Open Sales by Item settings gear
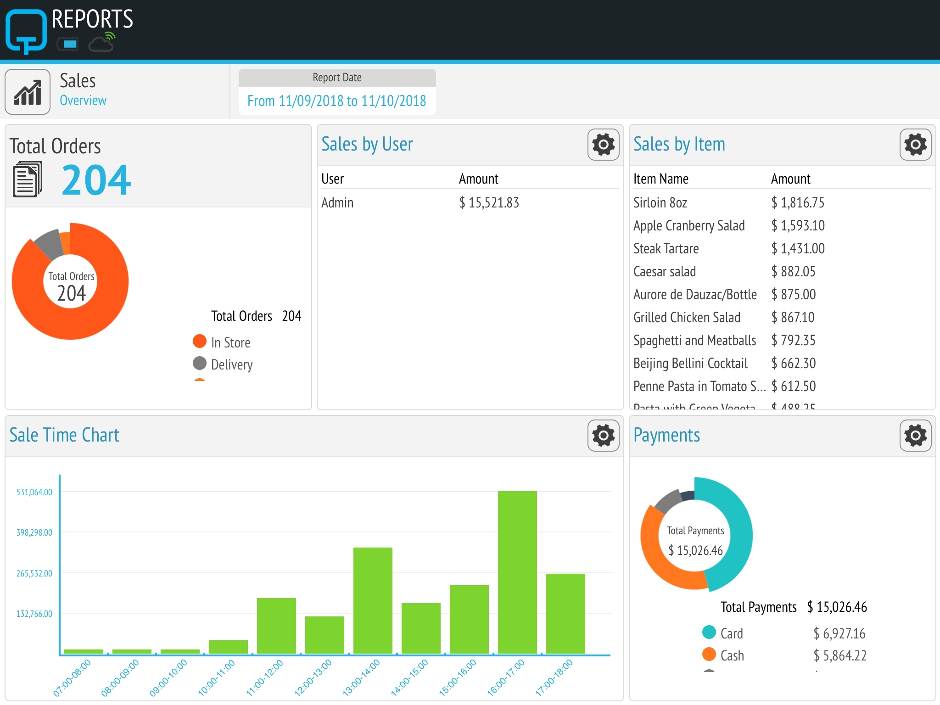The width and height of the screenshot is (940, 705). 915,145
